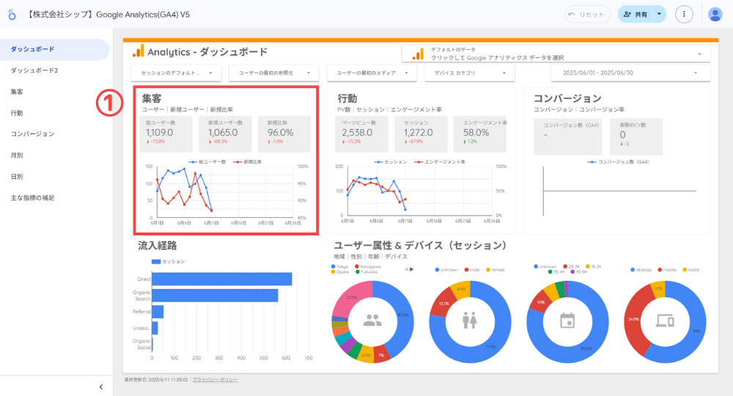Click the 実際のCV数 scorecard showing 0
This screenshot has height=396, width=733.
[636, 136]
